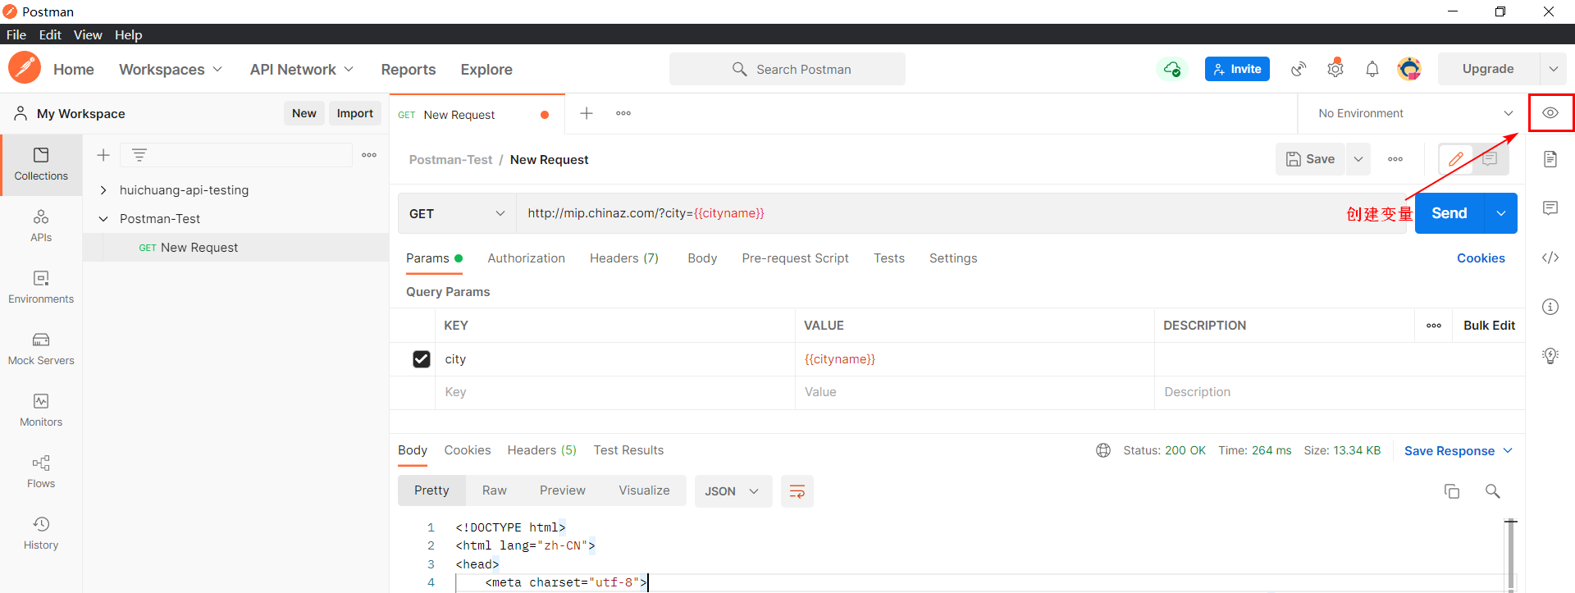Open the Mock Servers sidebar panel

pos(41,349)
